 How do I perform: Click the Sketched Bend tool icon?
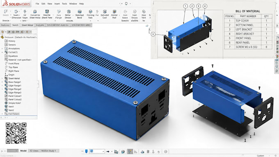[x=80, y=12]
